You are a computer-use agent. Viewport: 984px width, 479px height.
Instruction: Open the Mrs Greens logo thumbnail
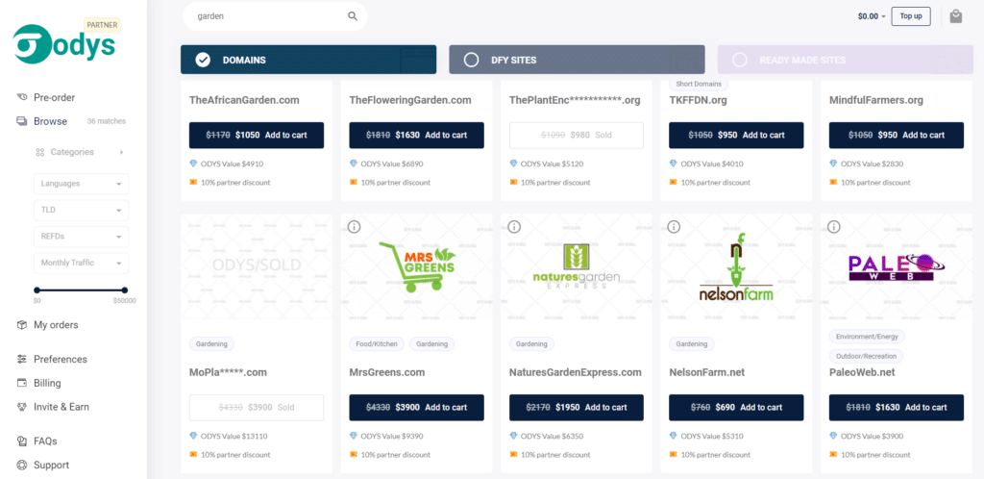pyautogui.click(x=418, y=266)
